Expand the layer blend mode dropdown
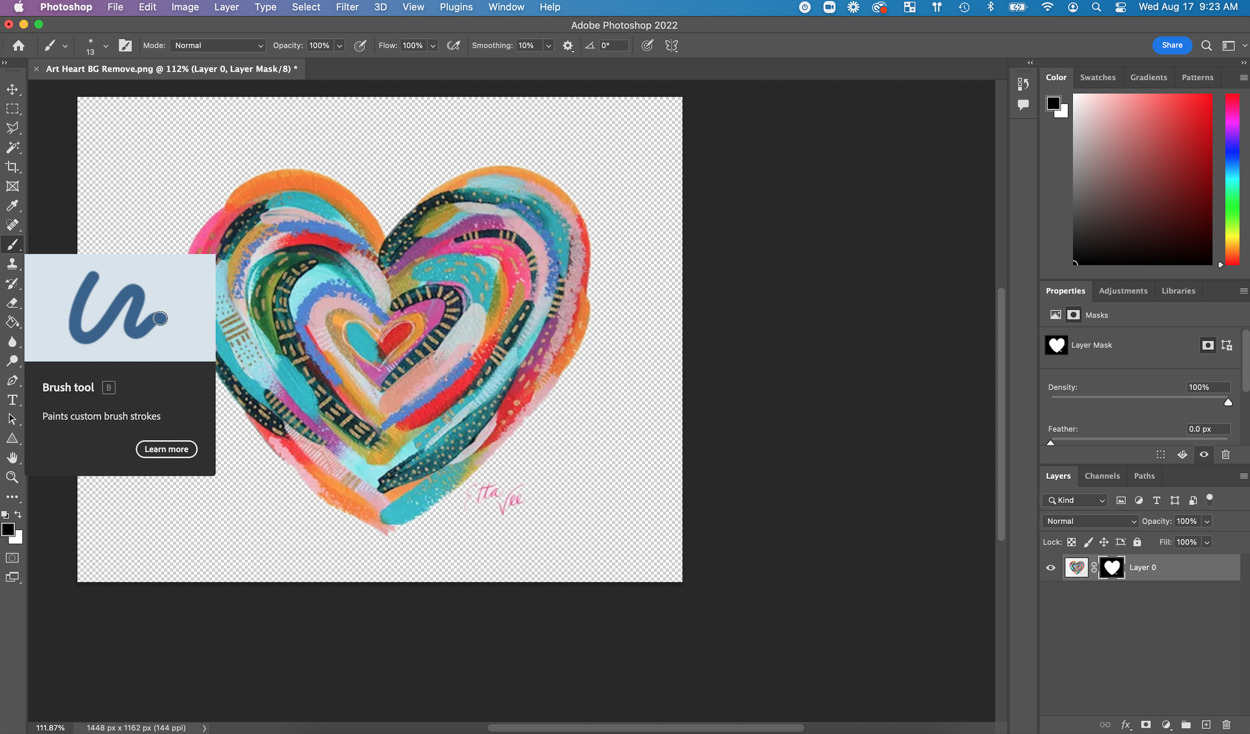Image resolution: width=1250 pixels, height=734 pixels. coord(1090,521)
